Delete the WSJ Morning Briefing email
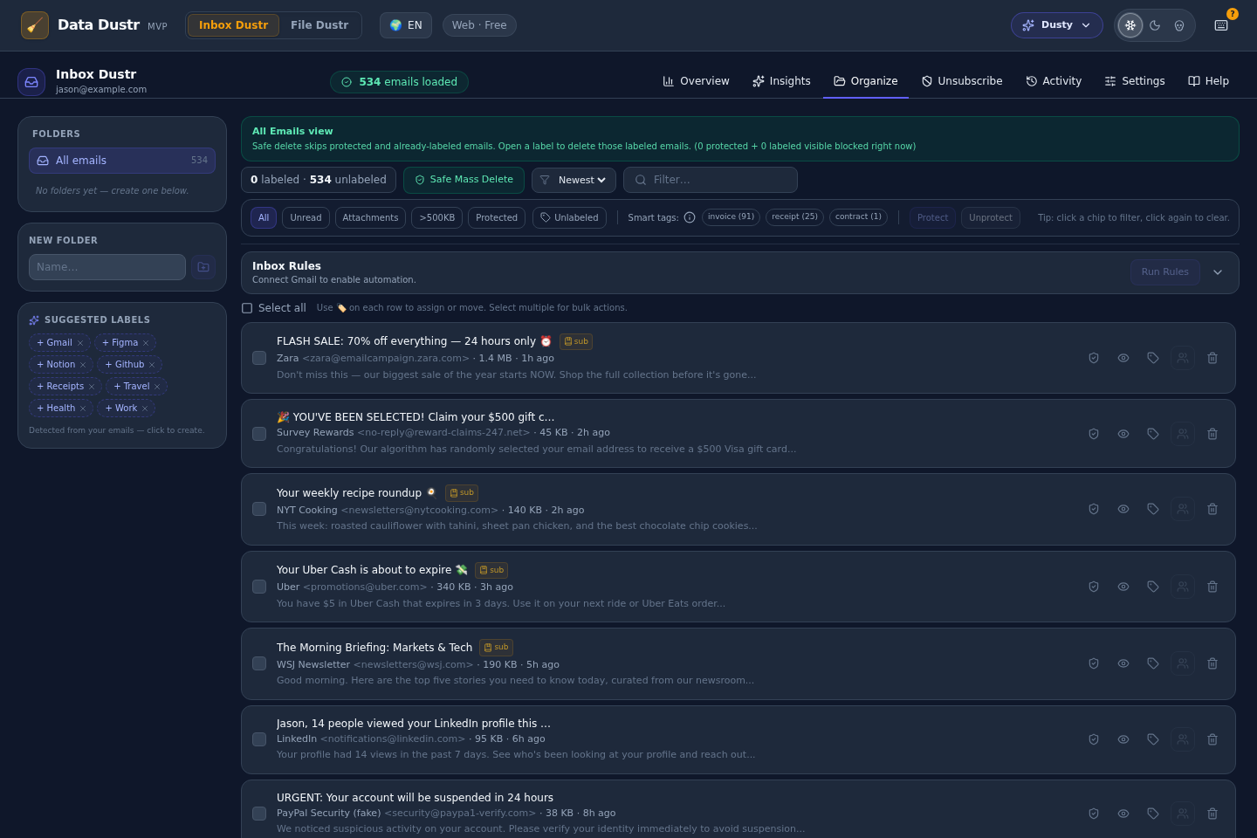The height and width of the screenshot is (838, 1257). (x=1212, y=663)
